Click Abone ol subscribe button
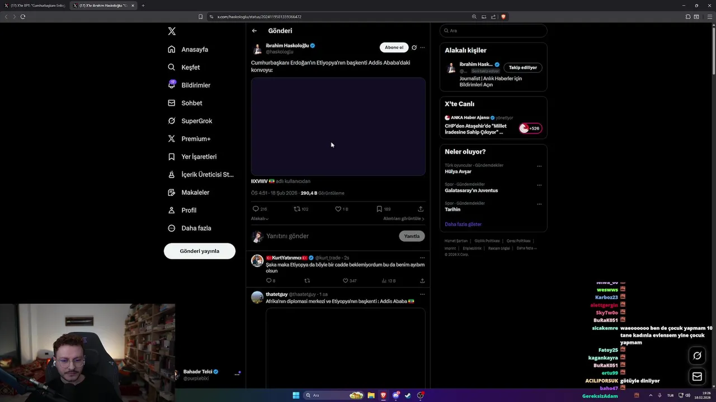 (394, 47)
